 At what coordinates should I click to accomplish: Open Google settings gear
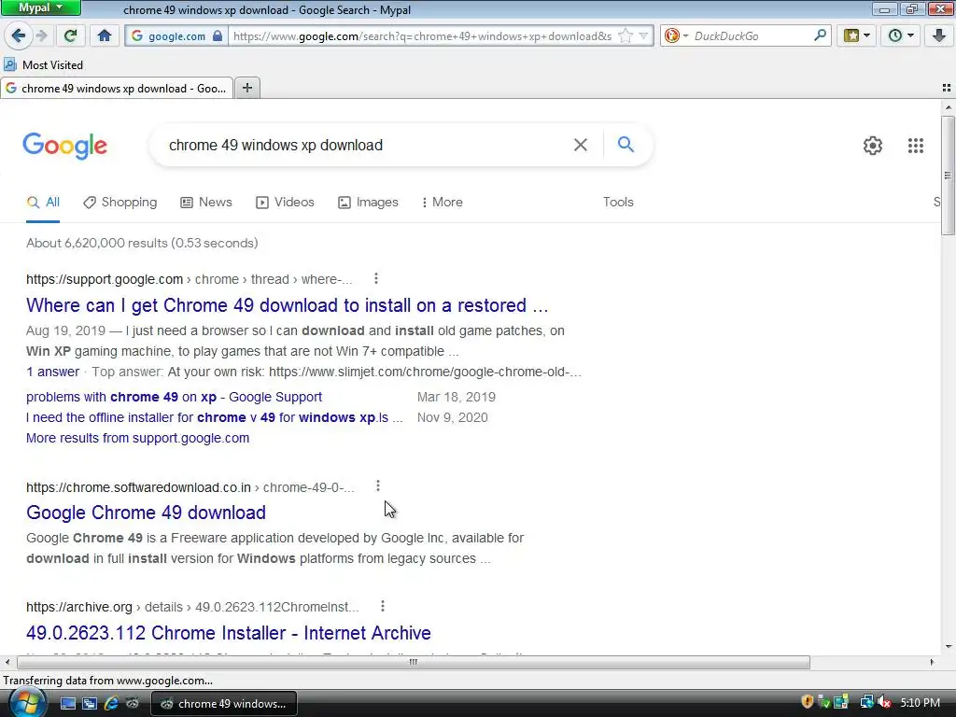[x=873, y=145]
